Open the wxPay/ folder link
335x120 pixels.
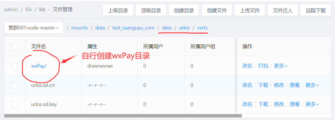coord(39,66)
